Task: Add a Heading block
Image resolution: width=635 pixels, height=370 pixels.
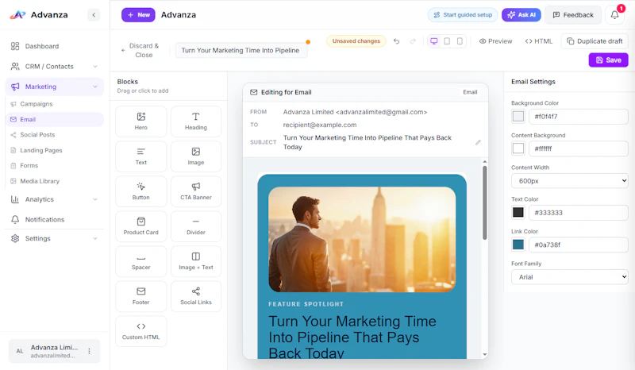Action: (196, 121)
